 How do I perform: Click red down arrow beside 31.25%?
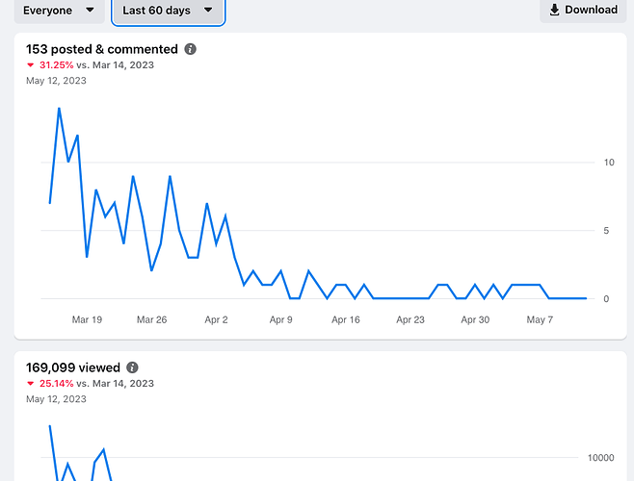click(32, 65)
